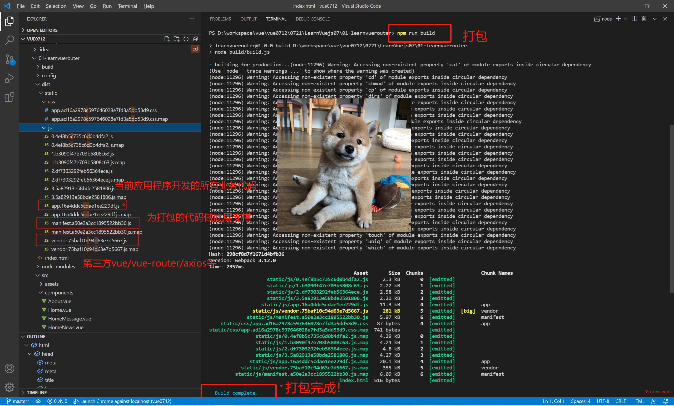The image size is (674, 406).
Task: Click New Folder icon in VUE0712 header
Action: pos(176,39)
